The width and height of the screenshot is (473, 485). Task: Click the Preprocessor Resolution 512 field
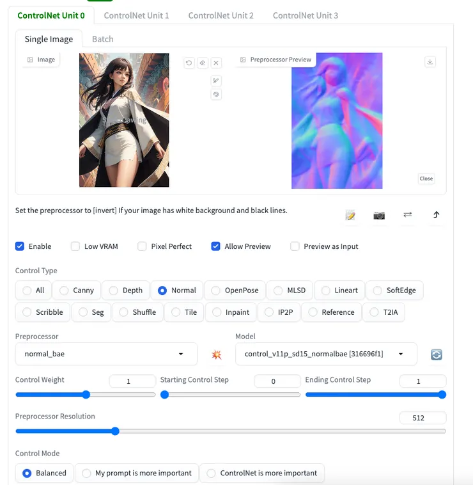point(423,418)
